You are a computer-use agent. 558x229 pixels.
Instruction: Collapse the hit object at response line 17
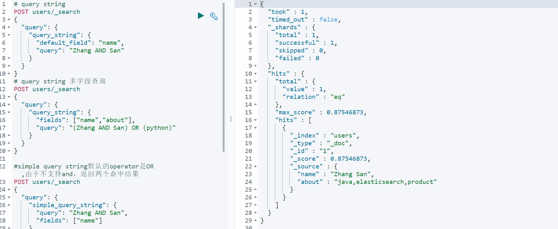pyautogui.click(x=255, y=128)
